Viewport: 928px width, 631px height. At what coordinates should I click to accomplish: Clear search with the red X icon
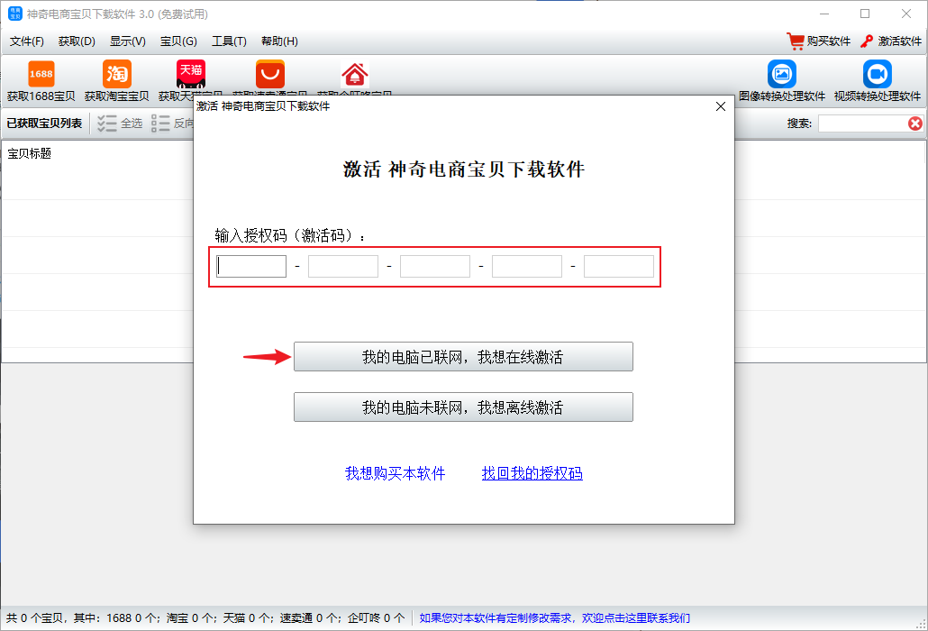click(915, 123)
